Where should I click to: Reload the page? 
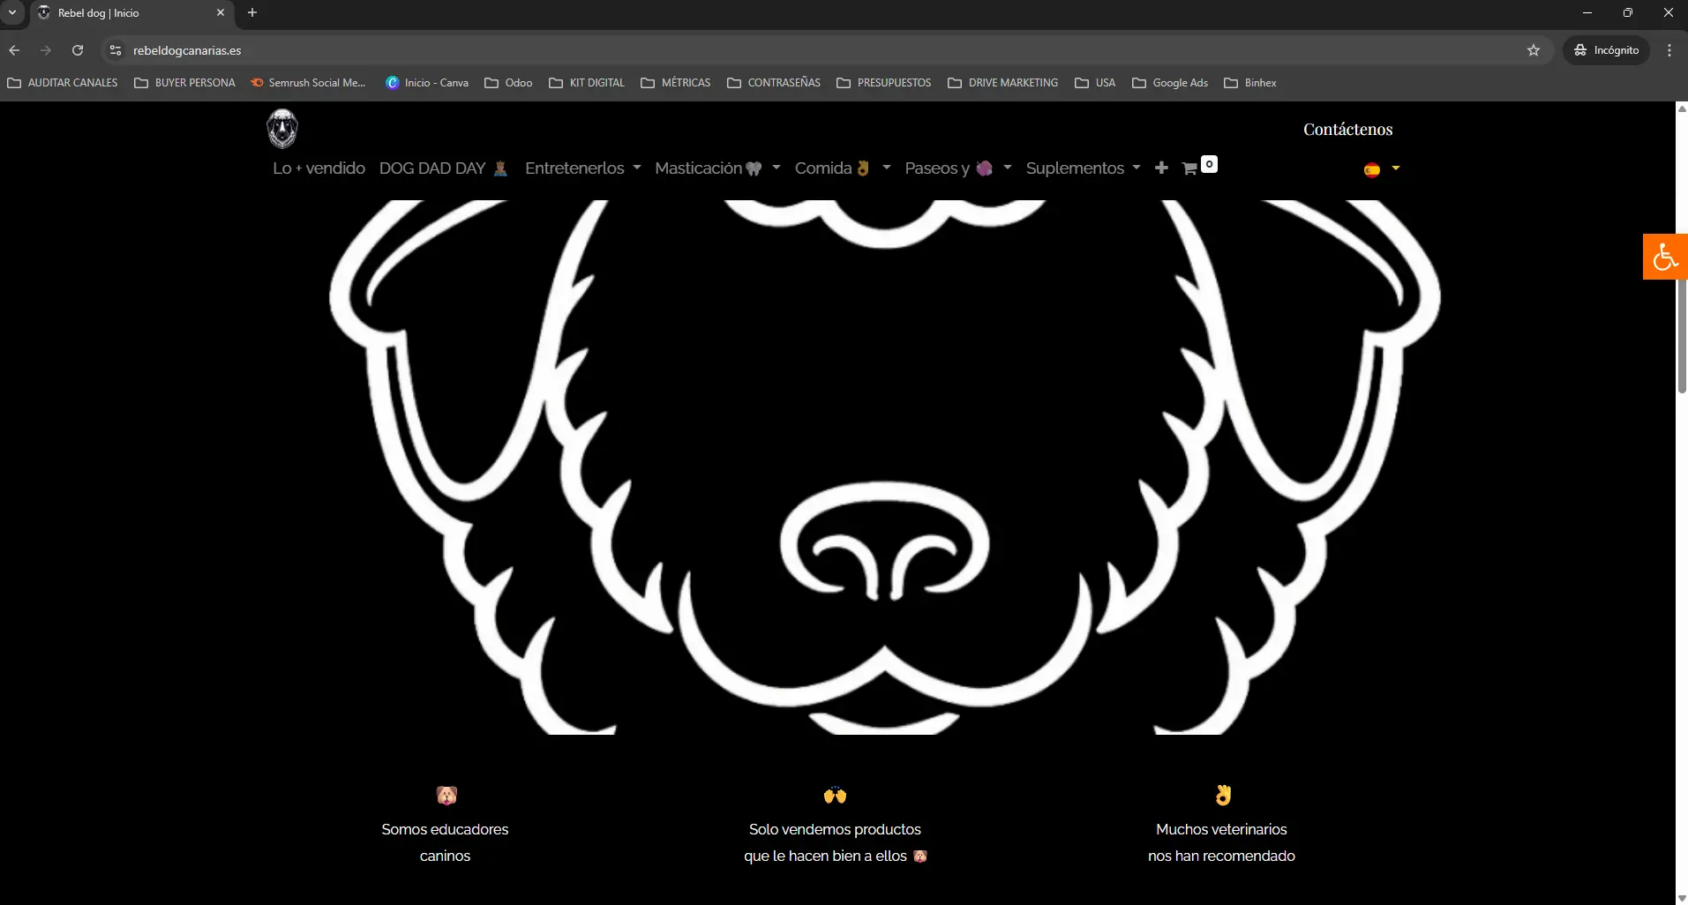pos(78,50)
